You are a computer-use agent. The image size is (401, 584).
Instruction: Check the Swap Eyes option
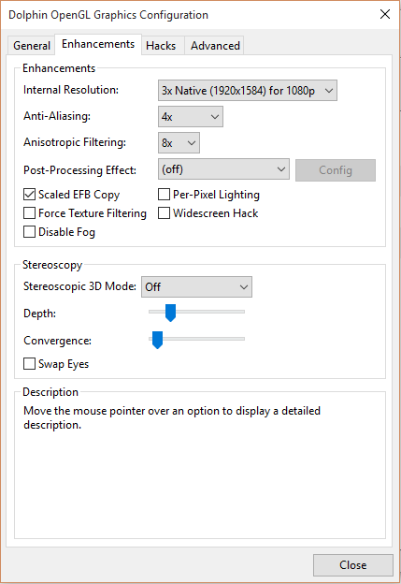(29, 363)
